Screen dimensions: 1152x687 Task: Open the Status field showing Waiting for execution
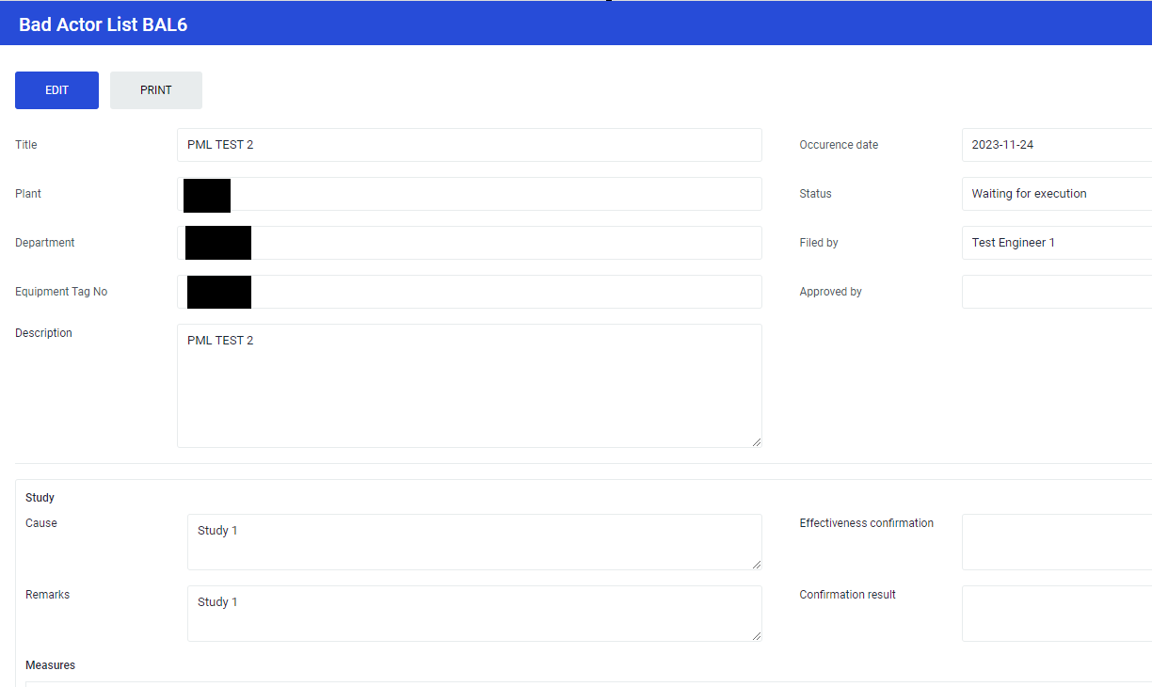1056,194
